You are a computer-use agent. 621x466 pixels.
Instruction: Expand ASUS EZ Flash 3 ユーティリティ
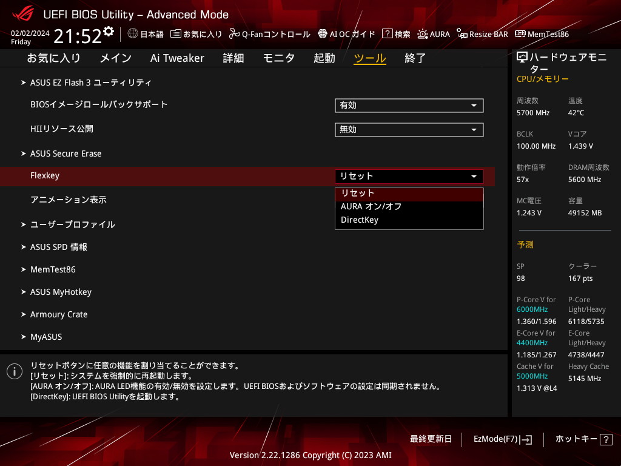pos(91,83)
